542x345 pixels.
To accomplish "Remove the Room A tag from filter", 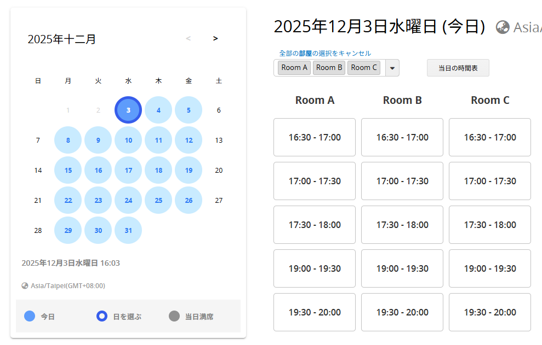I will coord(294,68).
